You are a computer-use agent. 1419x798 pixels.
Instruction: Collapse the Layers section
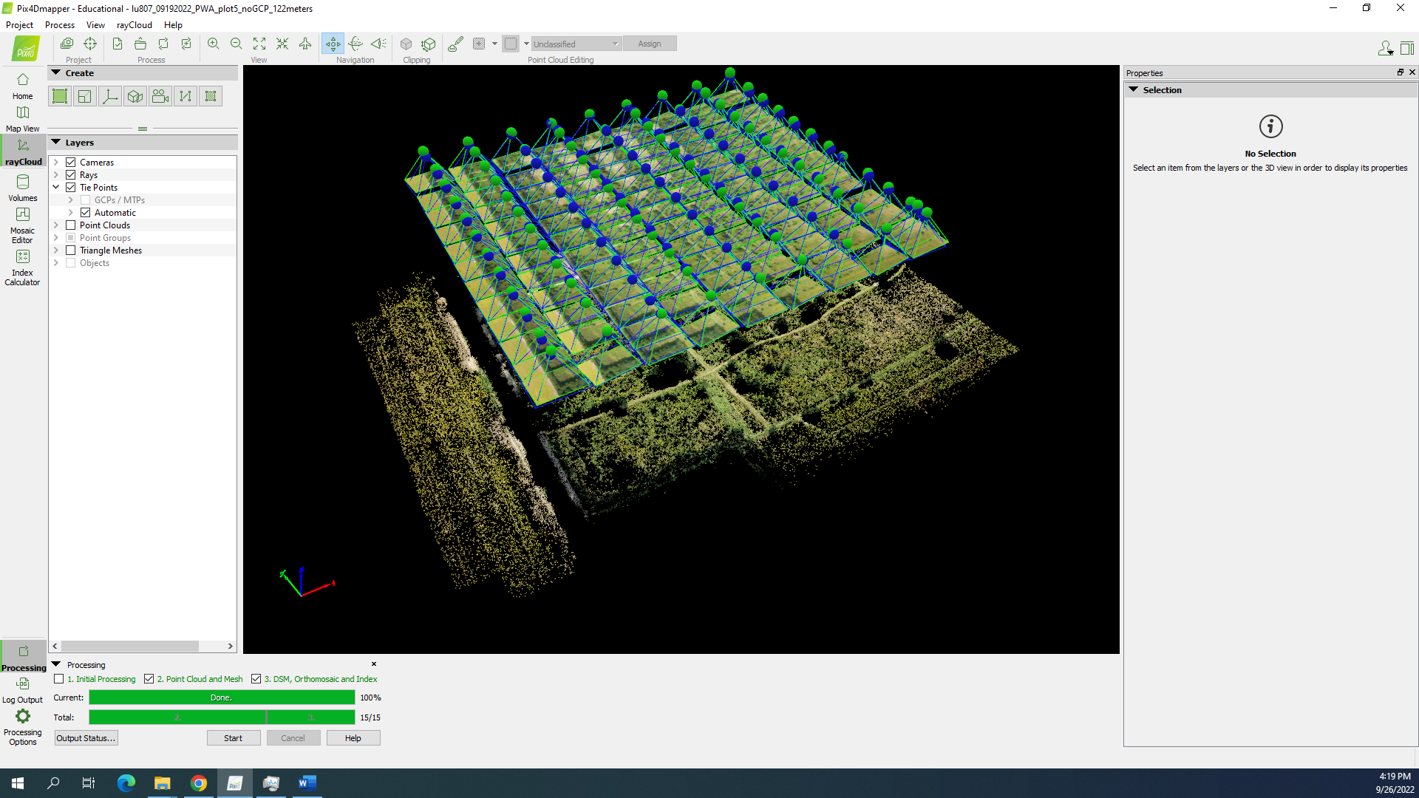[56, 143]
